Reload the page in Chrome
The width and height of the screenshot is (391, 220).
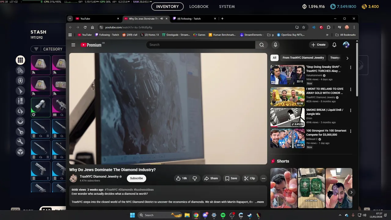tap(85, 27)
